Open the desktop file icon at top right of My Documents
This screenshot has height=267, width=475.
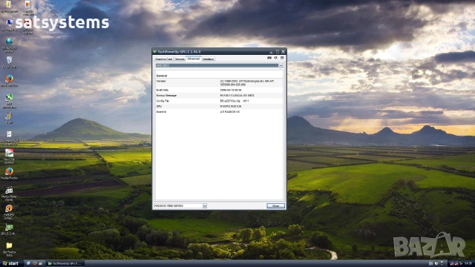point(28,8)
